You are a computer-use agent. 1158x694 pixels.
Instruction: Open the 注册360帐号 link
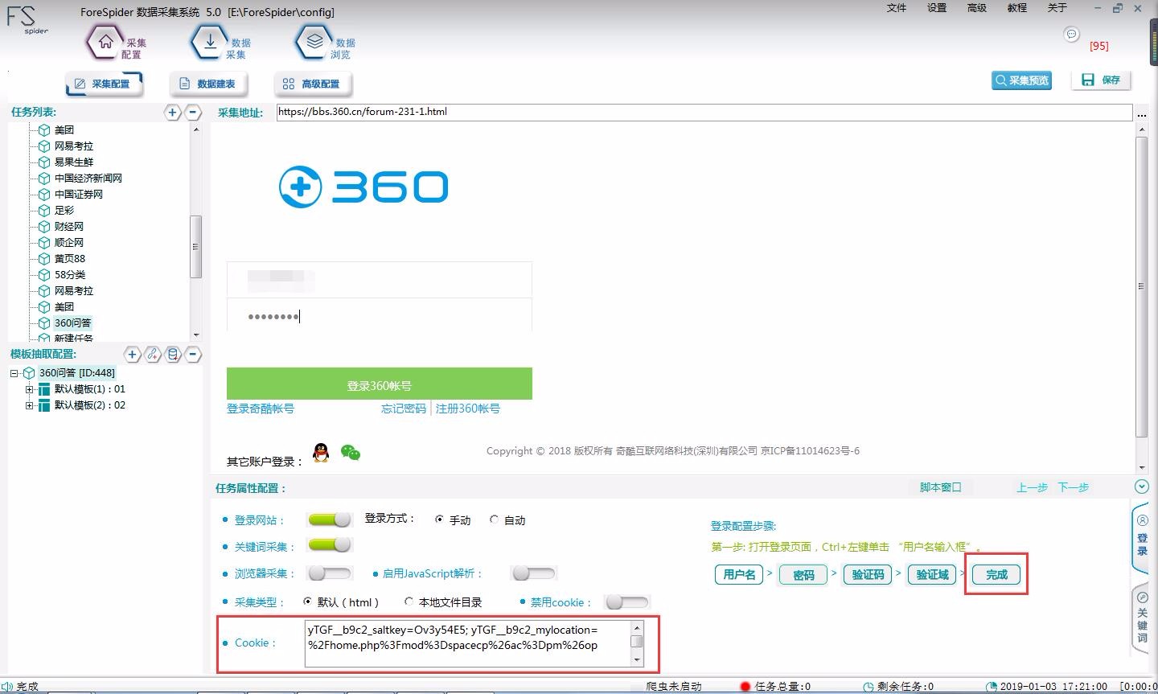(468, 409)
